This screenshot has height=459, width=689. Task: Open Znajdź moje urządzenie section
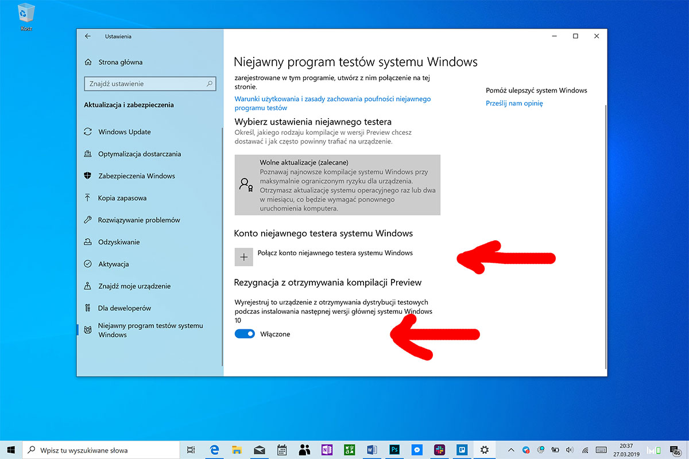[x=127, y=286]
